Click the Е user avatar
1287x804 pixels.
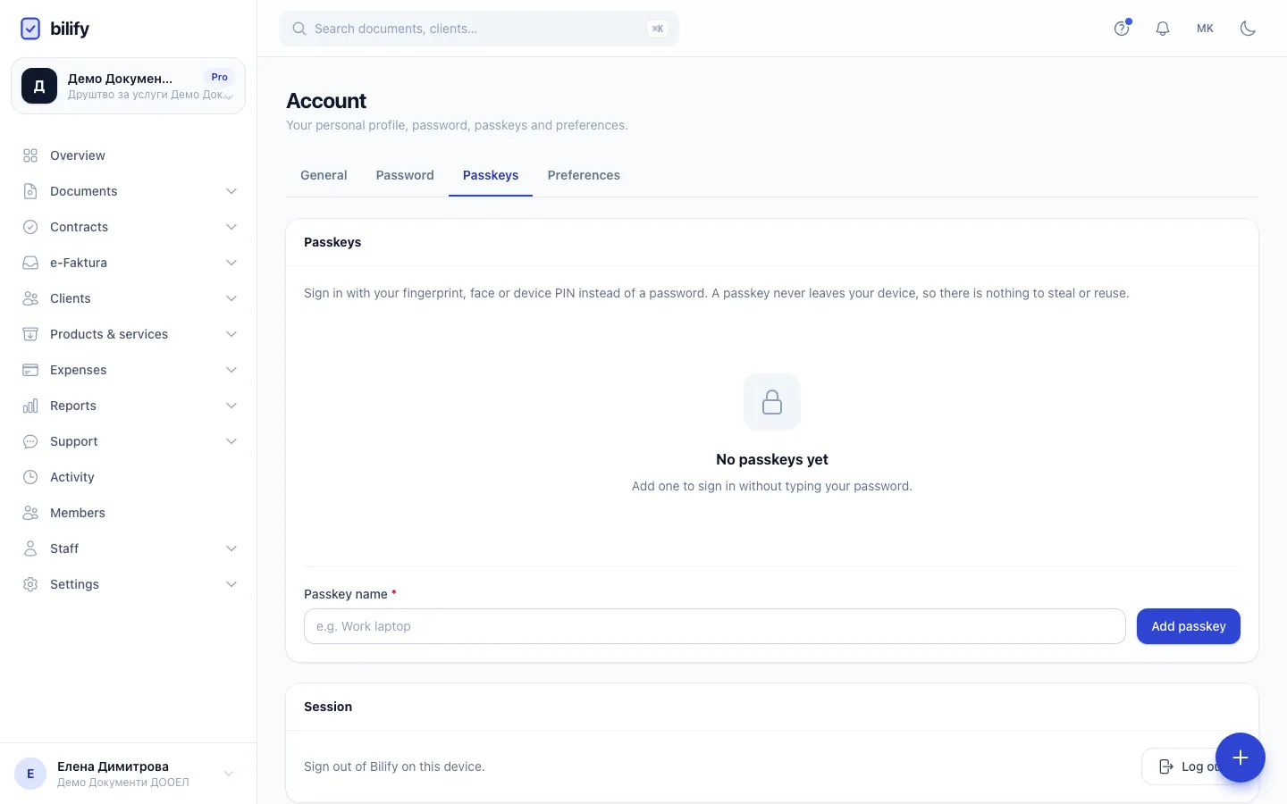[x=30, y=774]
